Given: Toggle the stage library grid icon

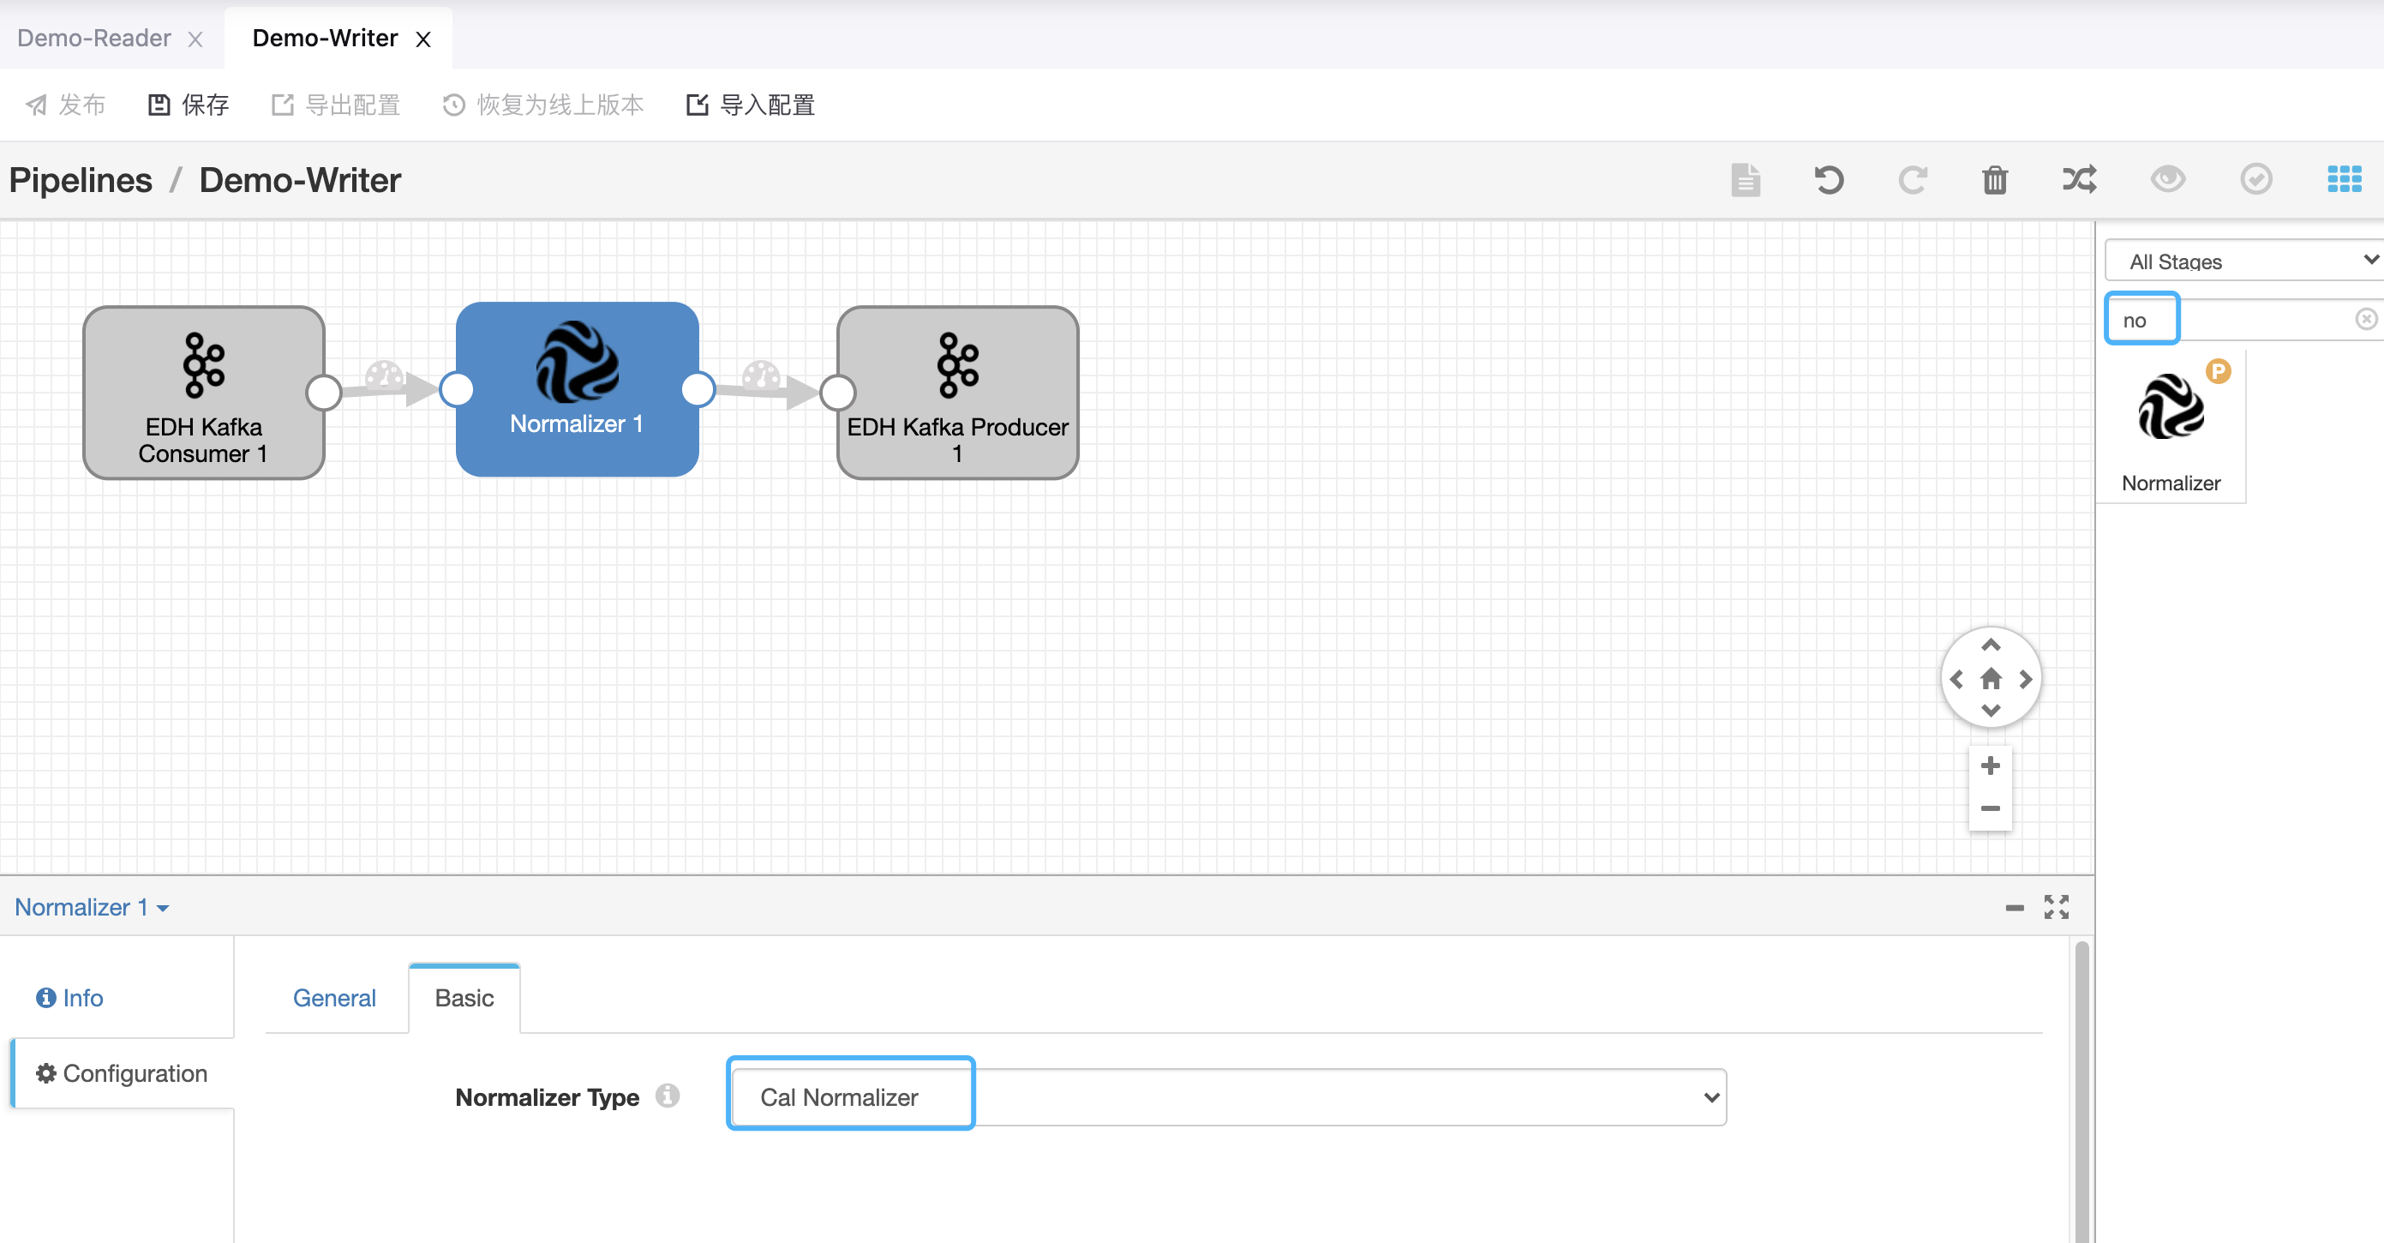Looking at the screenshot, I should click(x=2343, y=179).
